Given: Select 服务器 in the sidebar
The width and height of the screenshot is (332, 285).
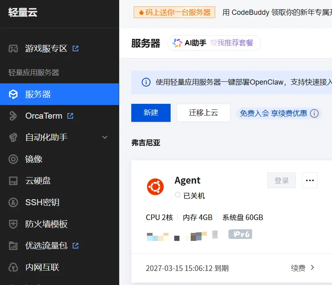Looking at the screenshot, I should 59,94.
